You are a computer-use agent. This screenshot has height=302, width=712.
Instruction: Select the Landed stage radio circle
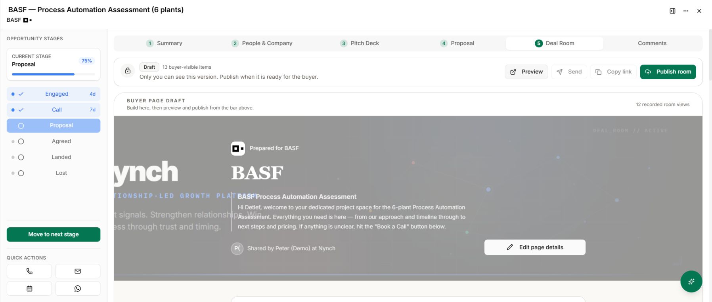21,157
